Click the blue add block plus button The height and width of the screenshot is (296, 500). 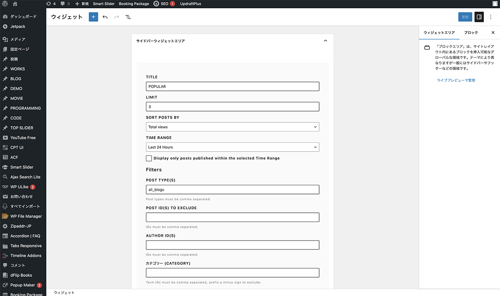[93, 17]
